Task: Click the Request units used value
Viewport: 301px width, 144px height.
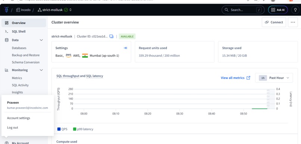Action: click(159, 56)
